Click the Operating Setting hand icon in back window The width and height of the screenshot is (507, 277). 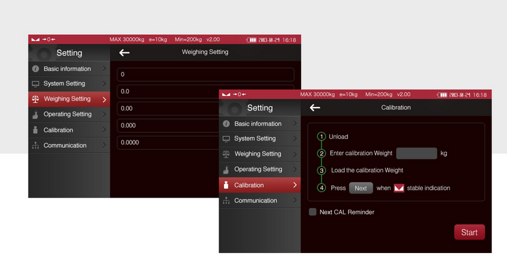[x=36, y=114]
